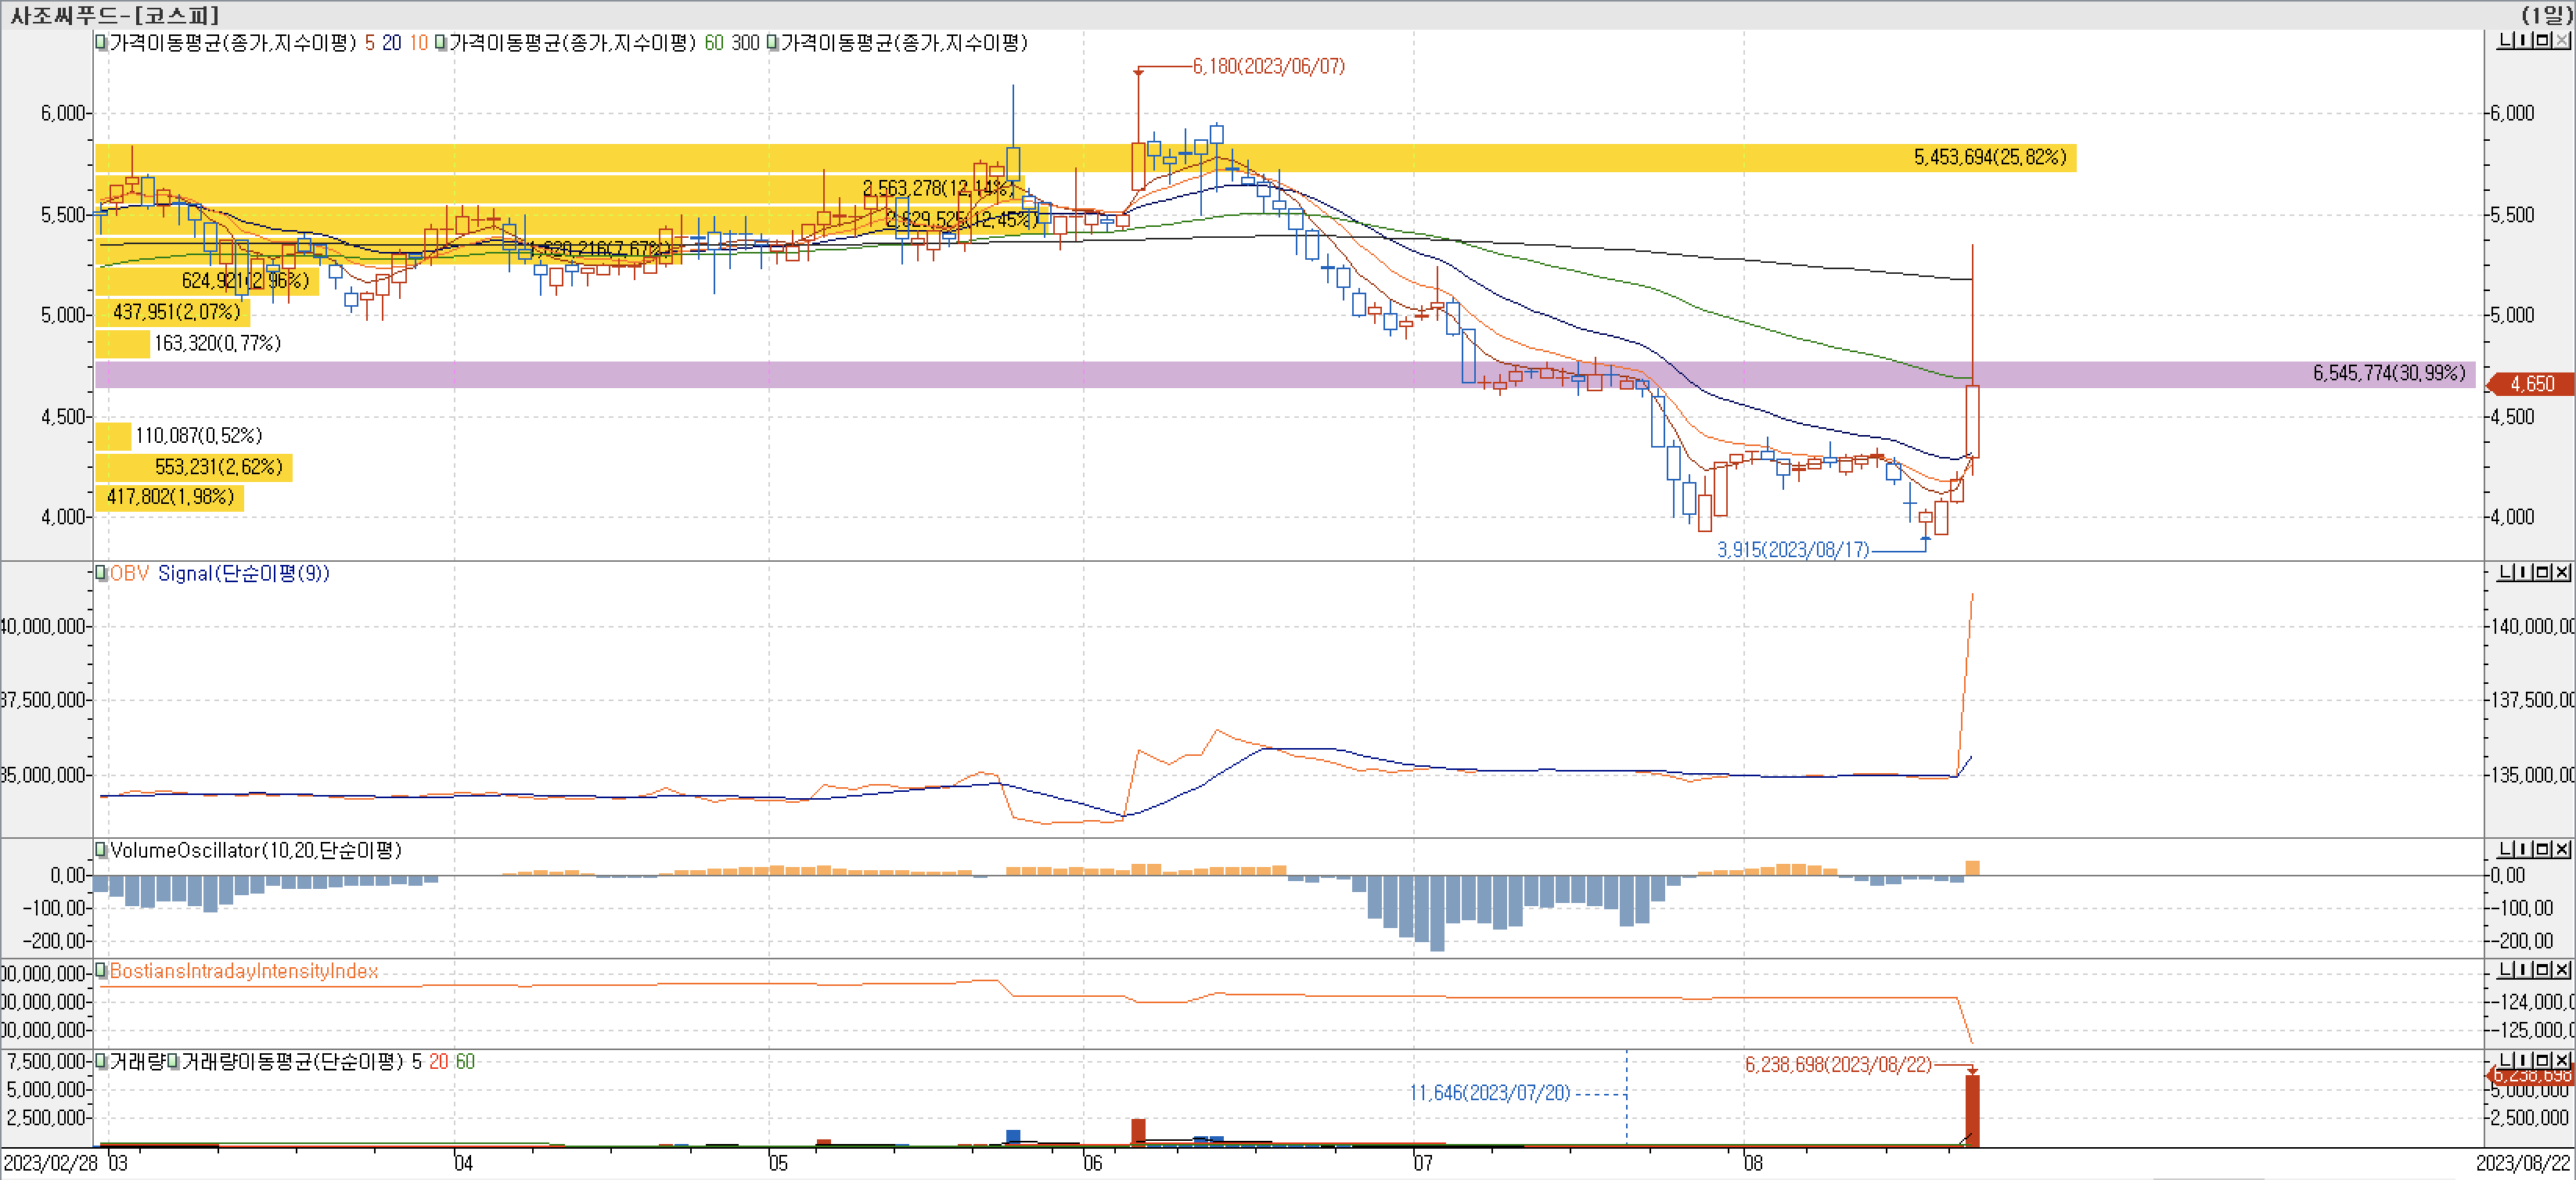Image resolution: width=2576 pixels, height=1180 pixels.
Task: Click the red 4,650 current price tag
Action: pos(2531,384)
